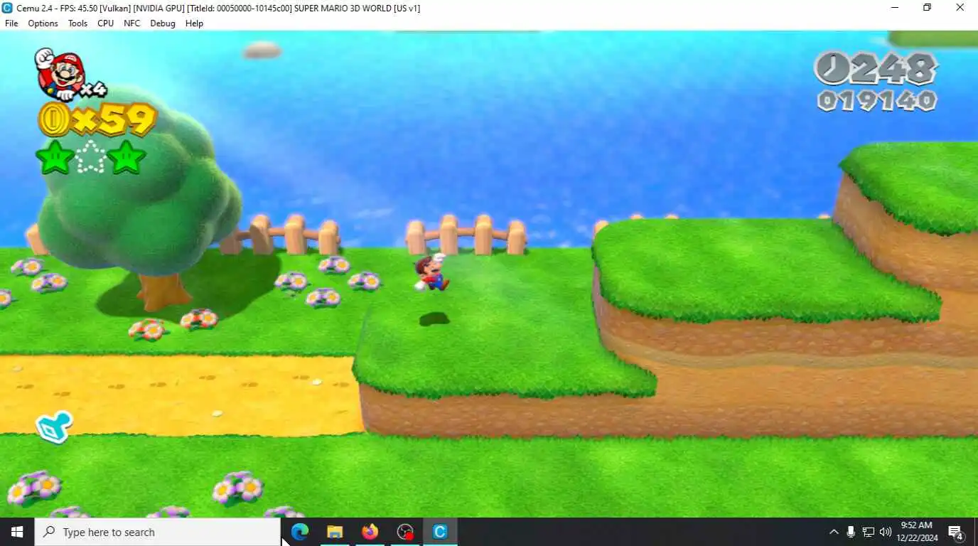Click Mario's head lives icon
This screenshot has width=978, height=546.
tap(60, 74)
